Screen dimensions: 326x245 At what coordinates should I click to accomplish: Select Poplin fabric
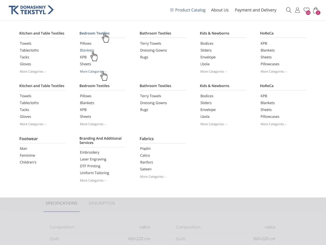pyautogui.click(x=145, y=149)
